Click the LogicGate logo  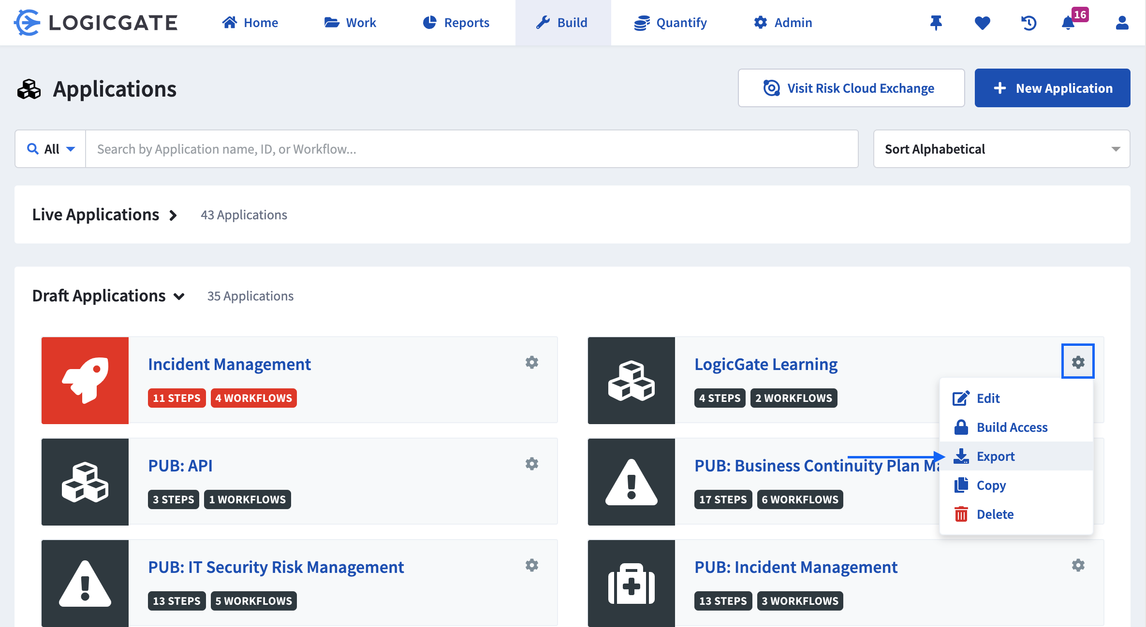click(x=96, y=23)
